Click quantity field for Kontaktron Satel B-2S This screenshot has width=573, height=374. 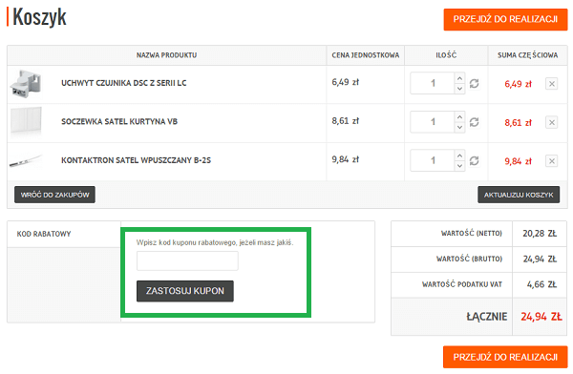click(433, 160)
